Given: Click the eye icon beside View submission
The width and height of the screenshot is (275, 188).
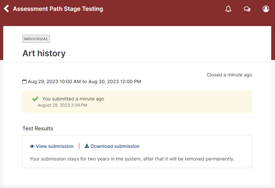Looking at the screenshot, I should (32, 146).
